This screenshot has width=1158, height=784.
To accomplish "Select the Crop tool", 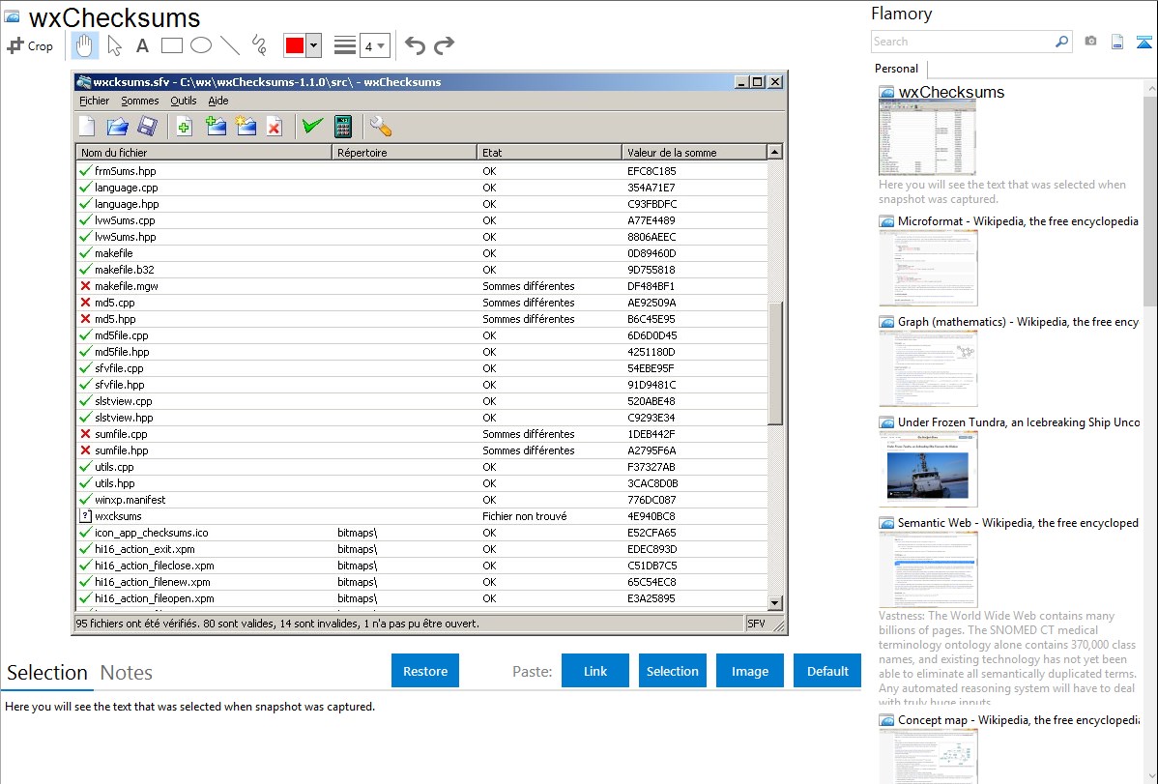I will 30,45.
